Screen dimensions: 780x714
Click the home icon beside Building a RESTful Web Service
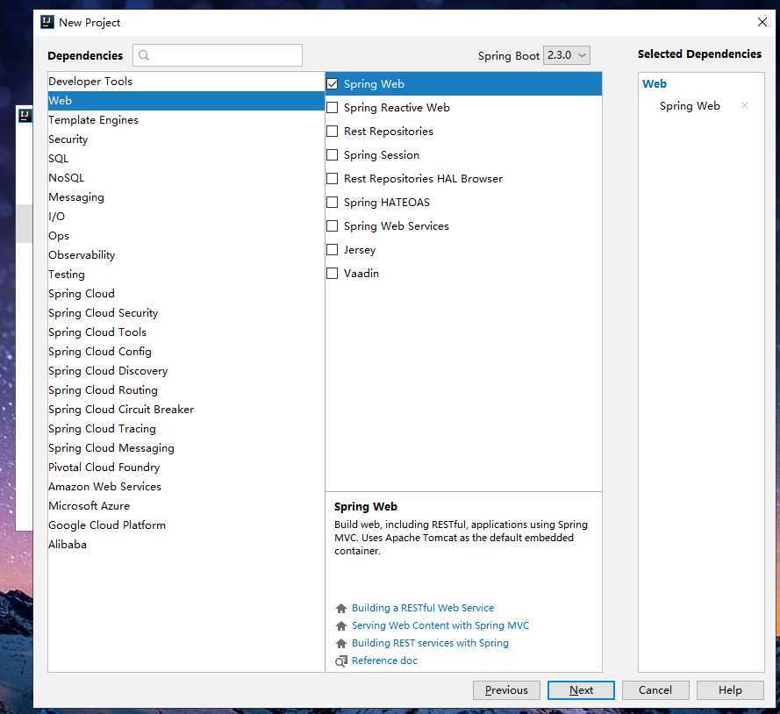[x=341, y=608]
